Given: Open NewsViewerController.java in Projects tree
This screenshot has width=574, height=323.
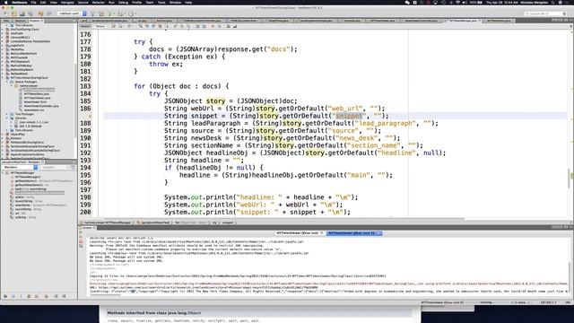Looking at the screenshot, I should (41, 106).
